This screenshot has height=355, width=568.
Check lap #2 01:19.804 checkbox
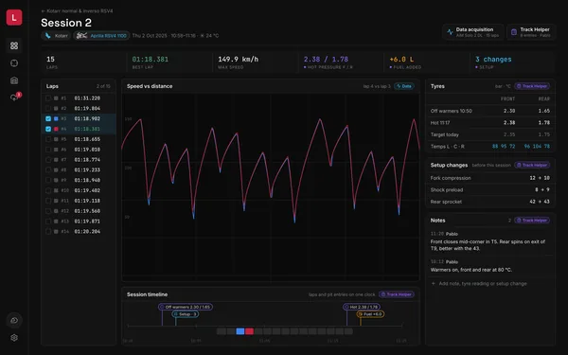point(48,108)
